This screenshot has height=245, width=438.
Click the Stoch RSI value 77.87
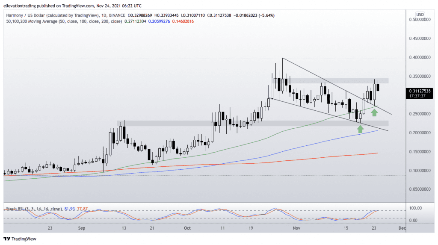click(x=82, y=209)
